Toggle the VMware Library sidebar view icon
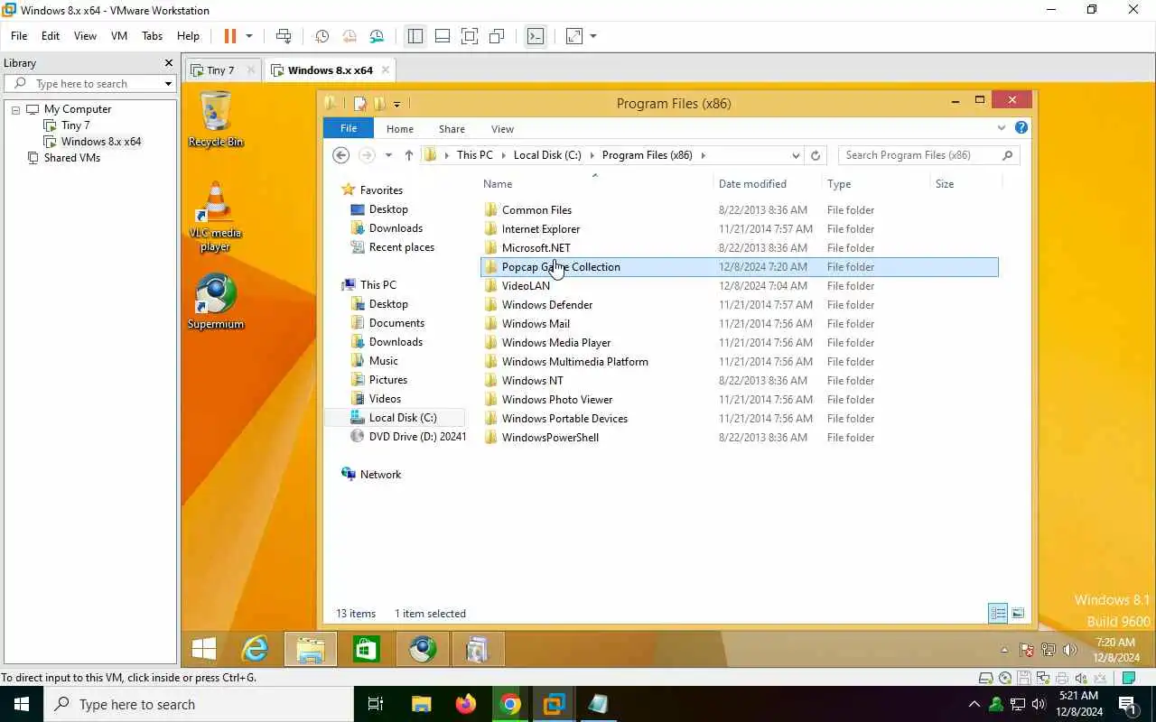 coord(415,36)
